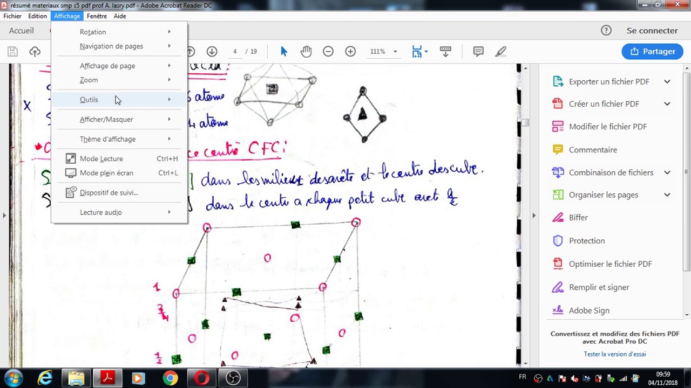
Task: Click the fit-to-width page icon
Action: (417, 51)
